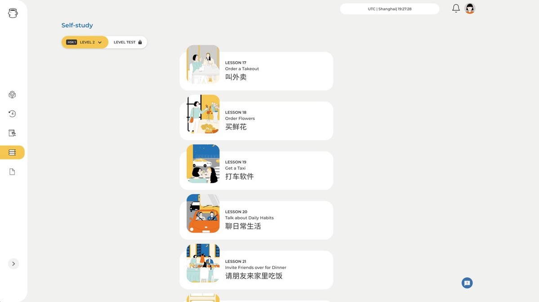
Task: Open the booking cursor sidebar icon
Action: (x=12, y=133)
